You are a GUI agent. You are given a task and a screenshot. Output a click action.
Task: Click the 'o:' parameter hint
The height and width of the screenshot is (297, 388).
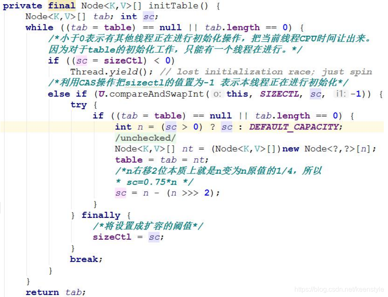coord(217,94)
